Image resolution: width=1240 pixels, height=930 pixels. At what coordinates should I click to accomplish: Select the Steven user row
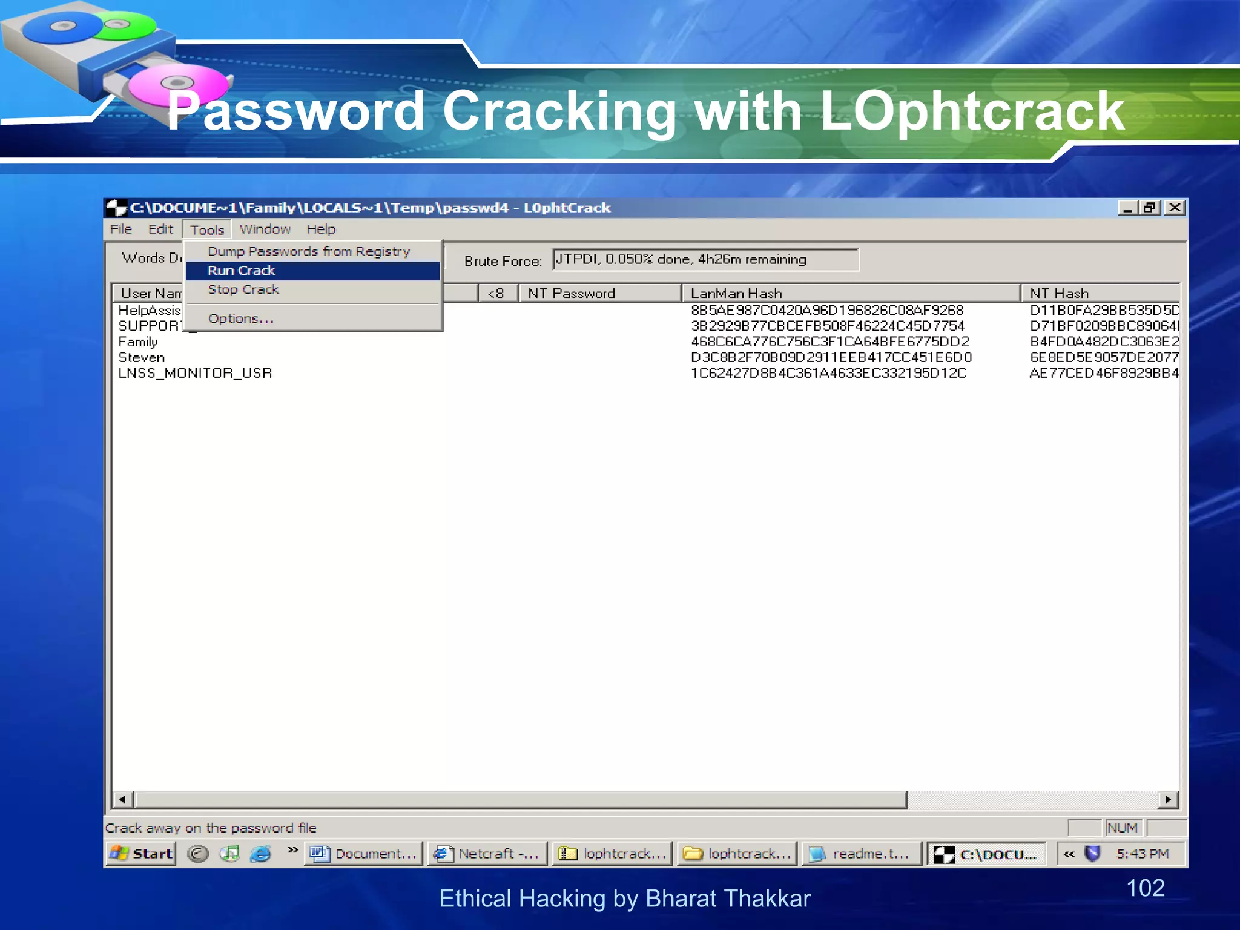142,357
